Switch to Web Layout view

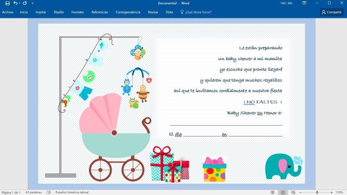[293, 192]
